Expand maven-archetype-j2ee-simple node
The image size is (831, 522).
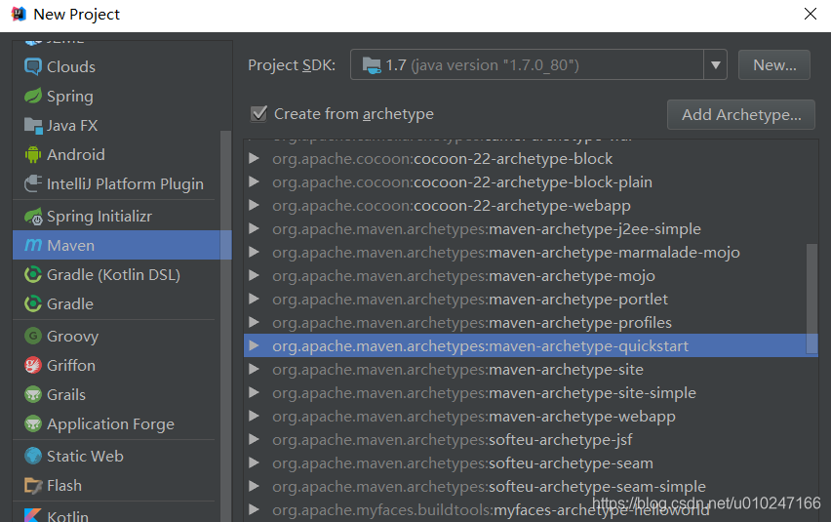click(x=254, y=229)
